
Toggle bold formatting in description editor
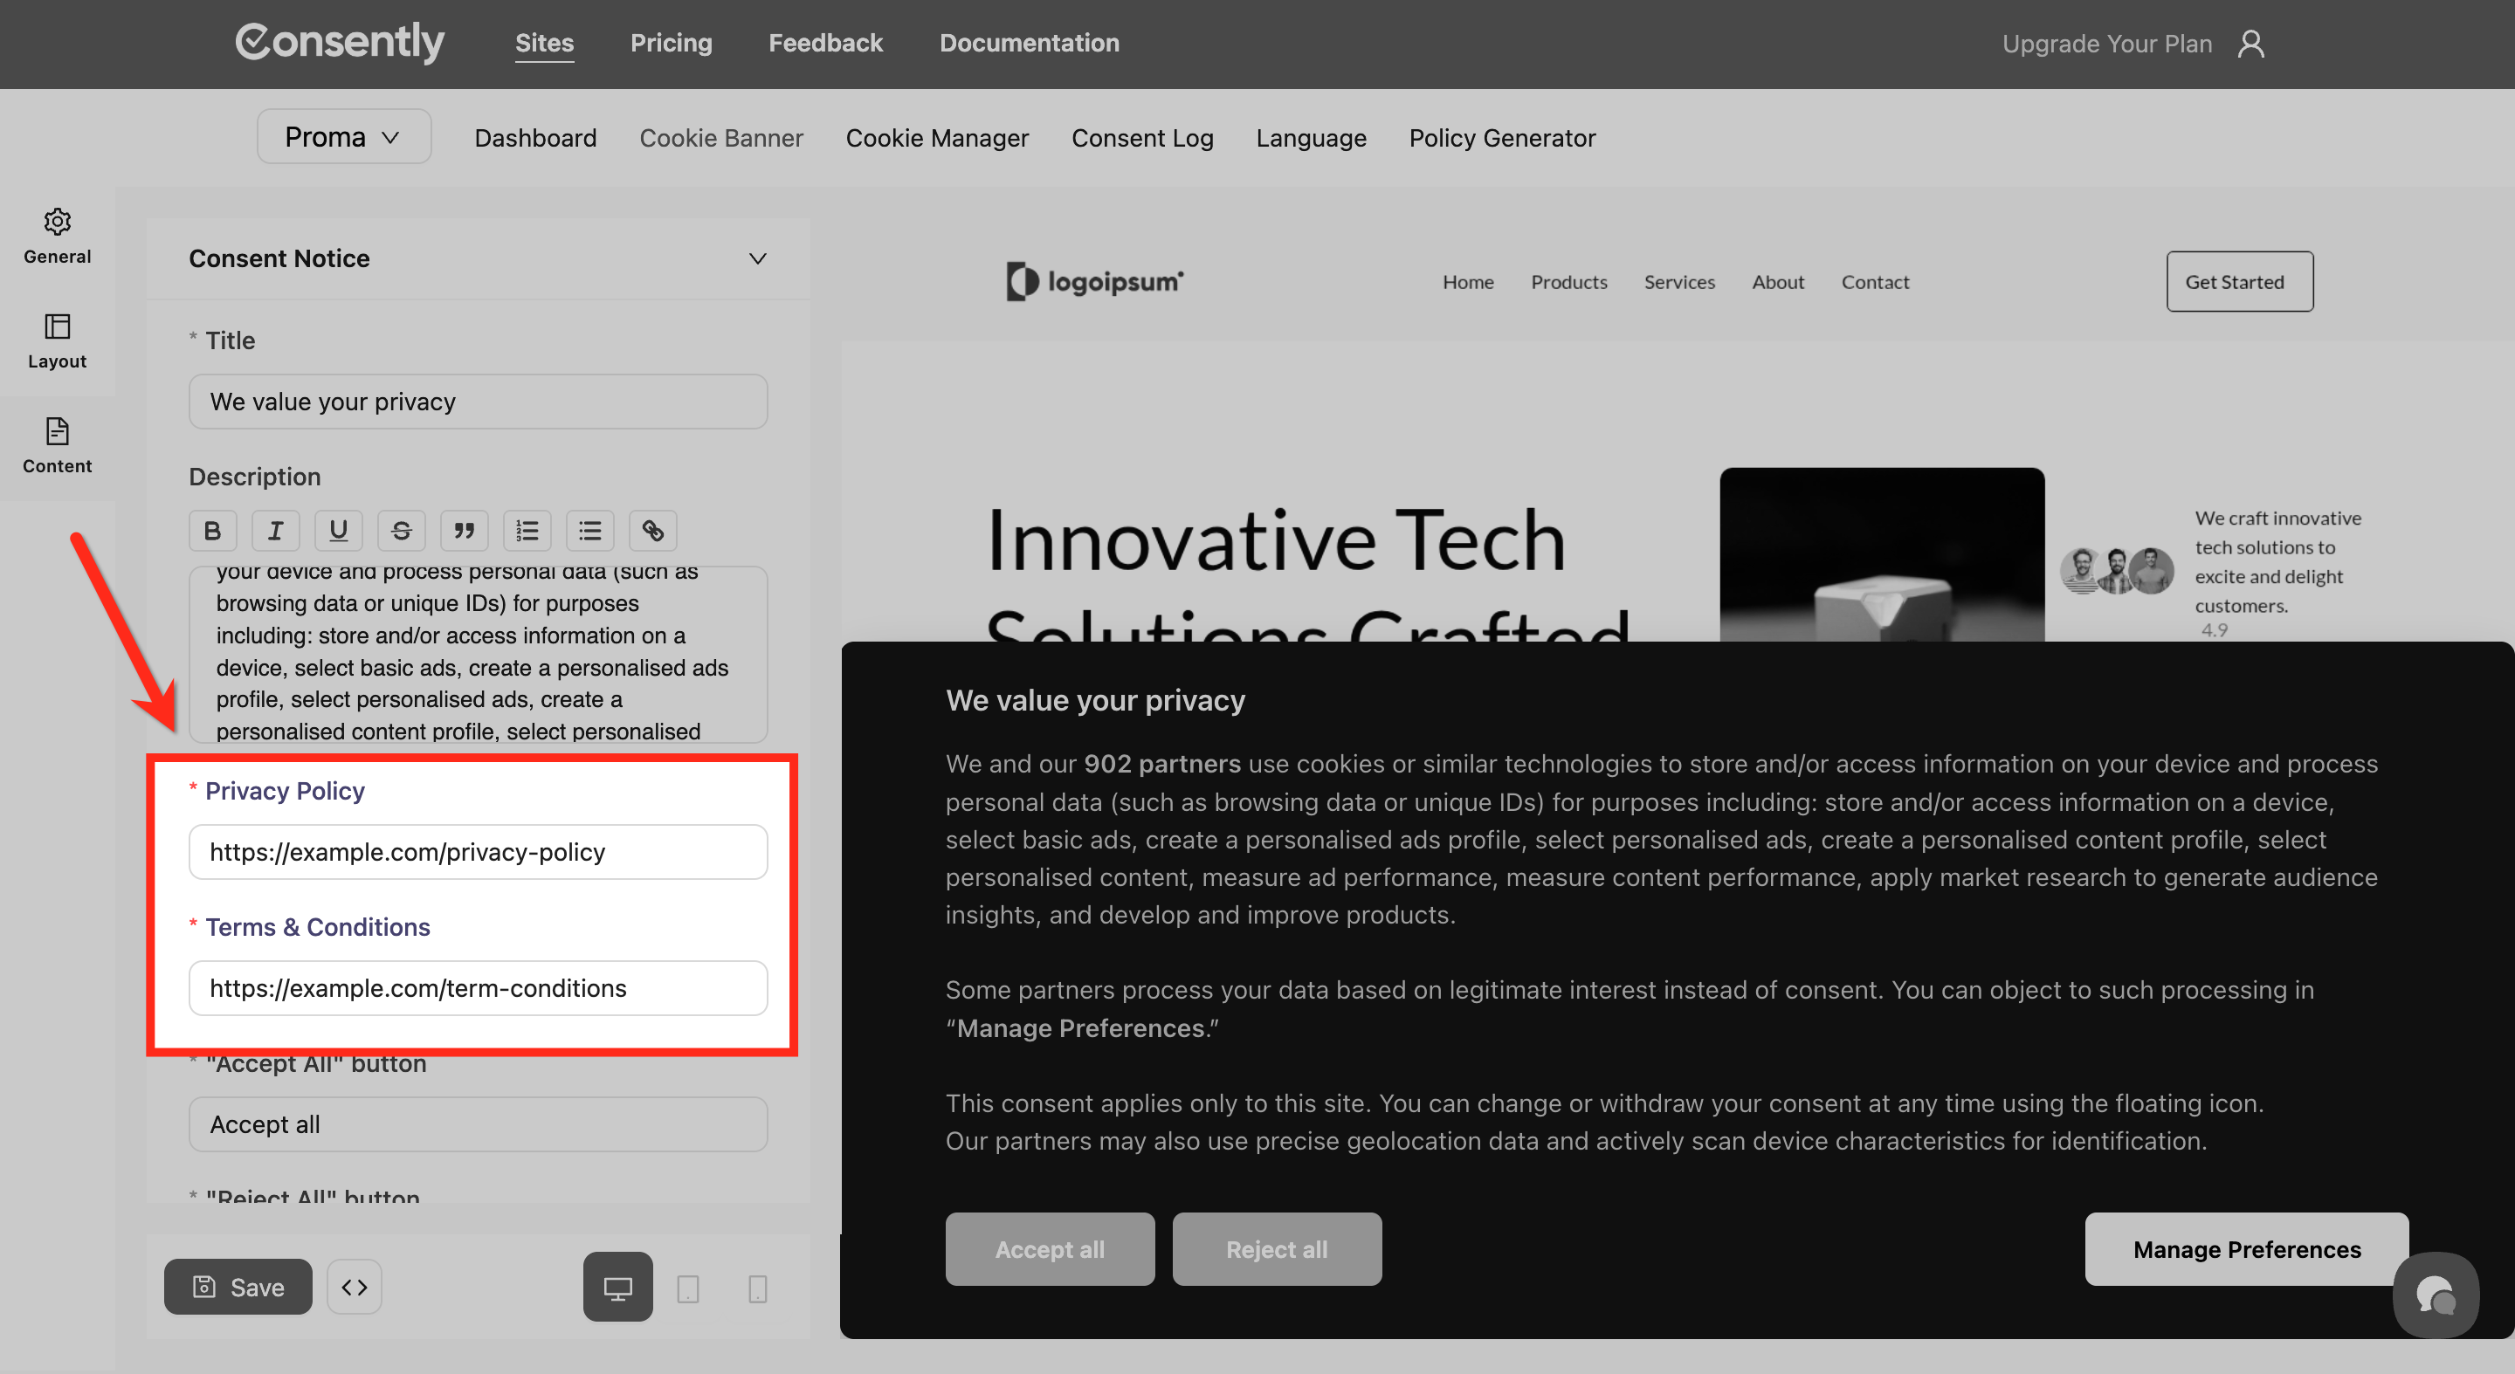pos(212,530)
